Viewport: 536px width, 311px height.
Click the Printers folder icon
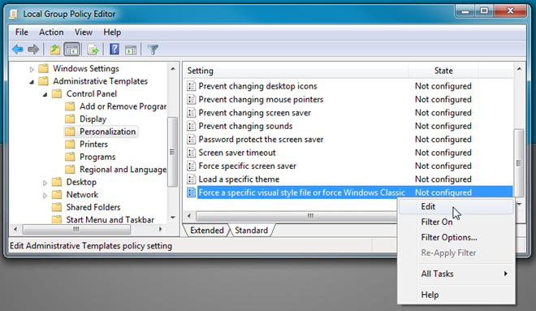pyautogui.click(x=70, y=144)
